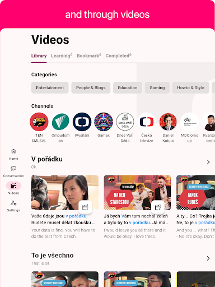Open the Home section in sidebar
Screen dimensions: 215x287
(13, 154)
